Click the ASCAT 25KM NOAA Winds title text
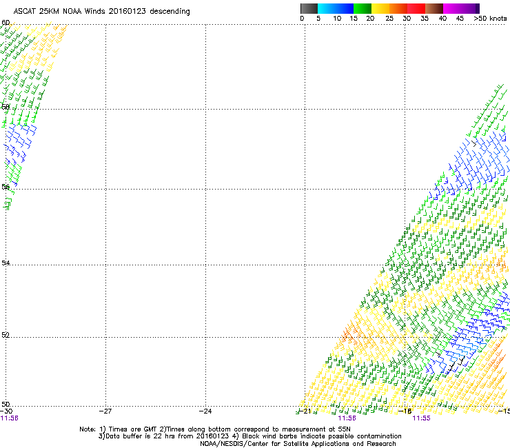Viewport: 510px width, 448px height. (x=101, y=12)
